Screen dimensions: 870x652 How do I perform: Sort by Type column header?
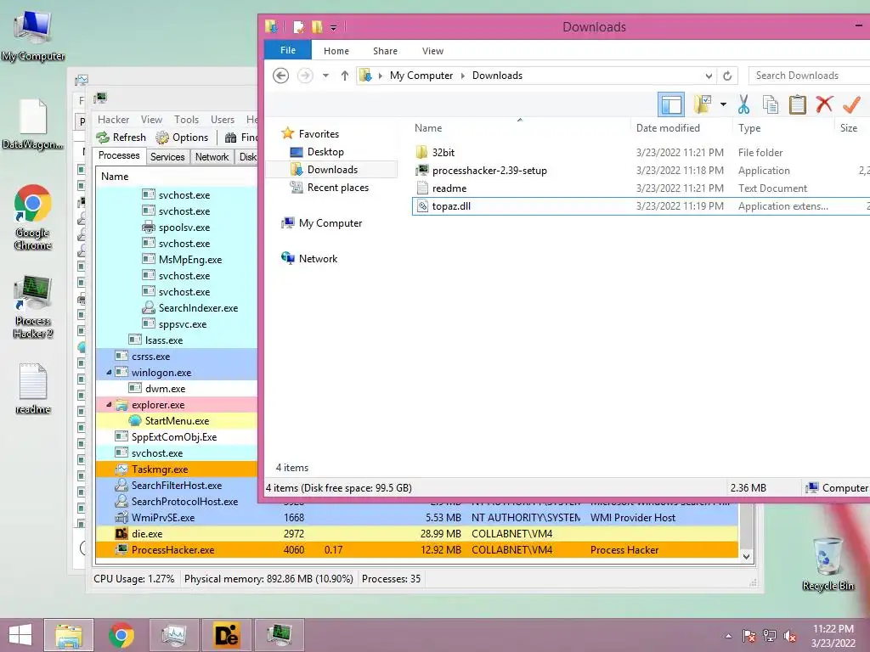tap(749, 128)
